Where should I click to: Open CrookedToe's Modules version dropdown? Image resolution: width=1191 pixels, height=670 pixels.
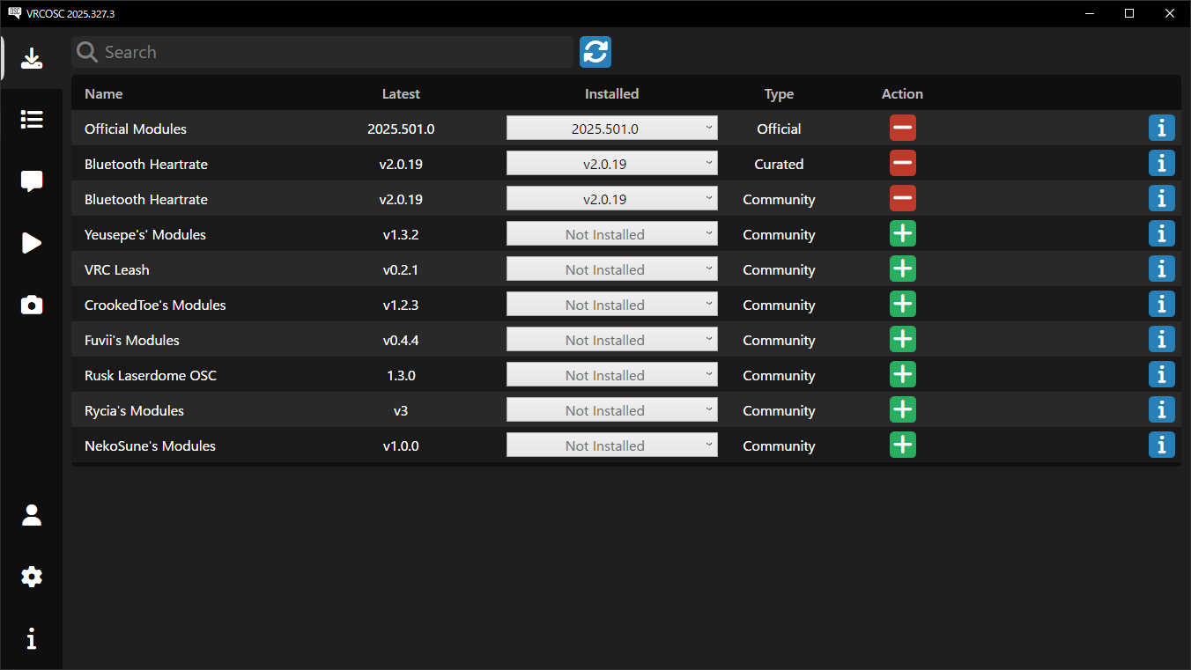pyautogui.click(x=611, y=305)
